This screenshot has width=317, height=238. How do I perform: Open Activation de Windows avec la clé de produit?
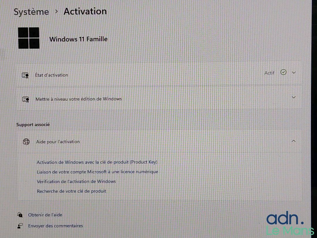(97, 162)
